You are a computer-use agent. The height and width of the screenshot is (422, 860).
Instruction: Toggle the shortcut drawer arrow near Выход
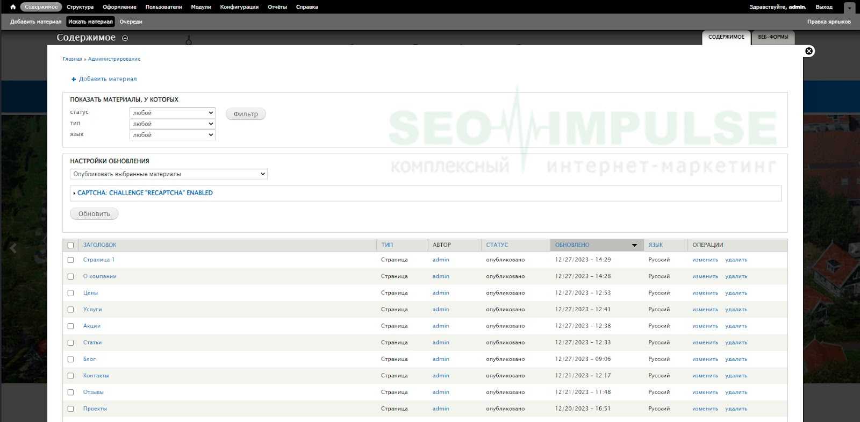pyautogui.click(x=849, y=8)
